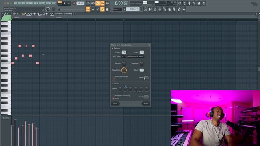Image resolution: width=260 pixels, height=146 pixels.
Task: Click the microphone one-click recording icon
Action: 189,3
